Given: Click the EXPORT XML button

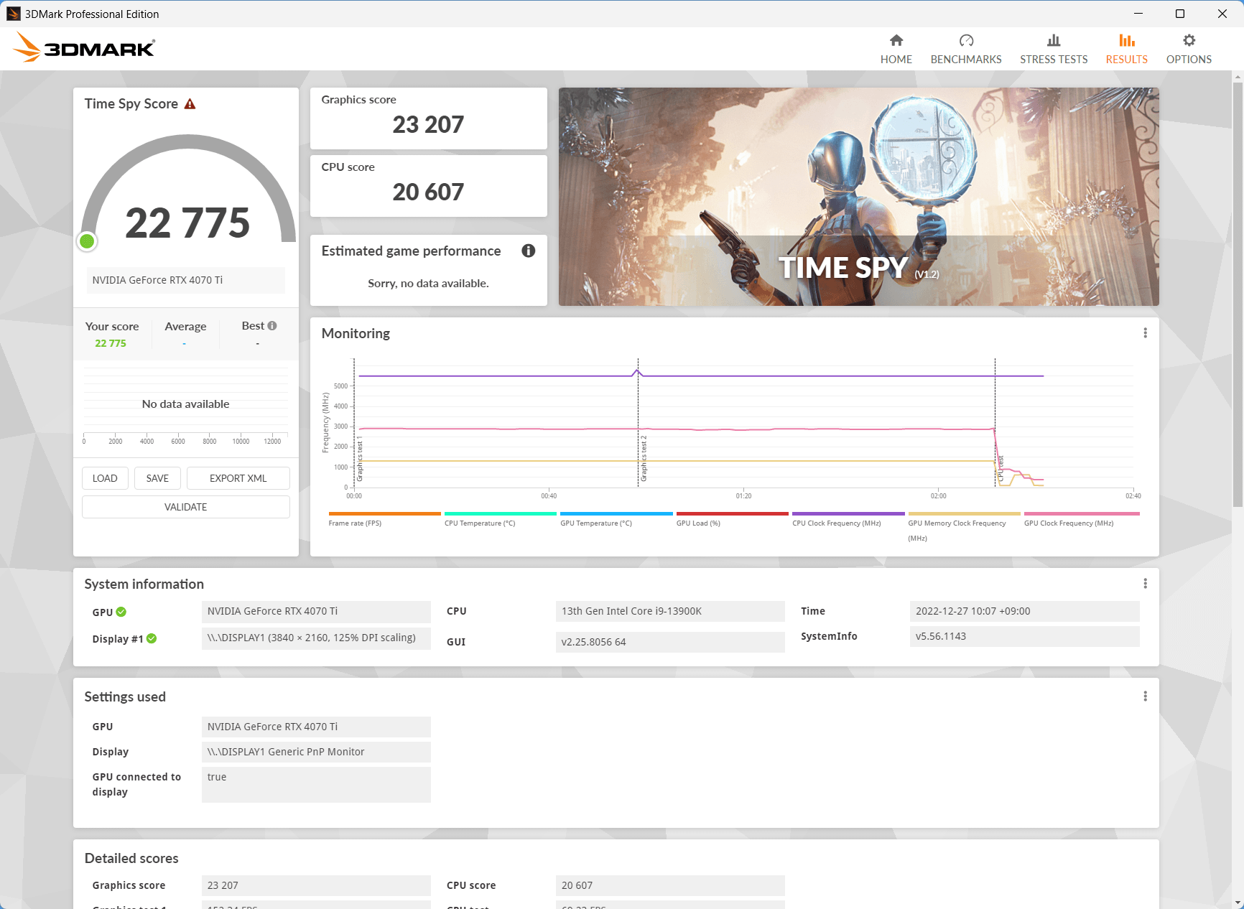Looking at the screenshot, I should [238, 478].
